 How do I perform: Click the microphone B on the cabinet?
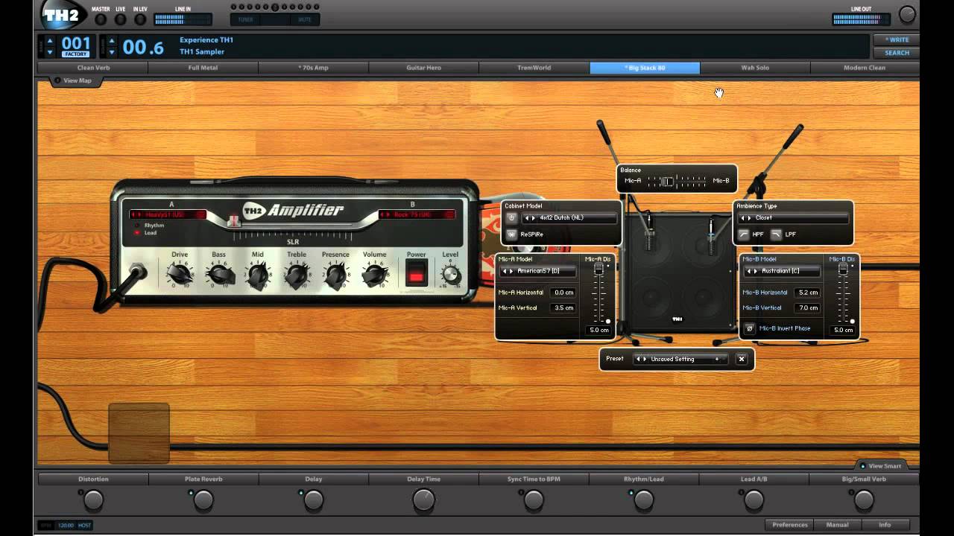coord(711,237)
